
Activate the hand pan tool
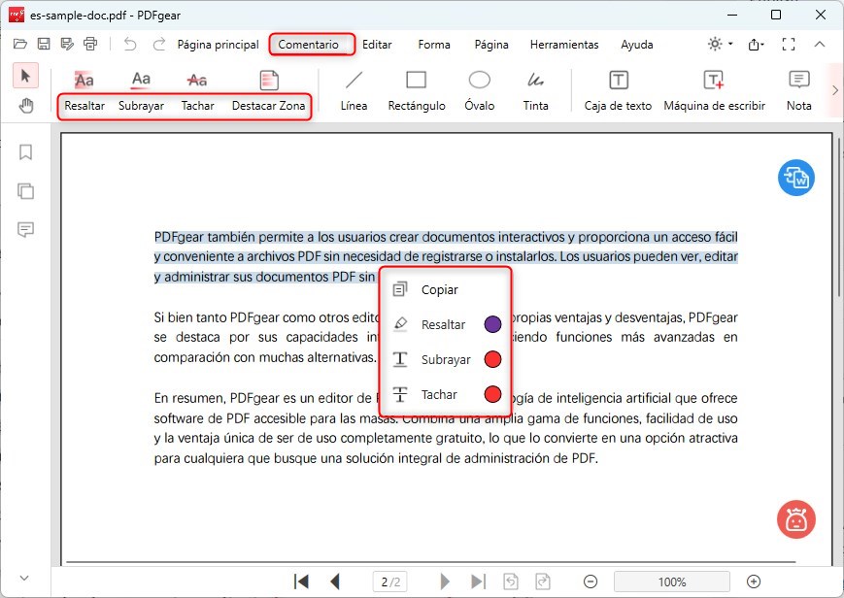tap(26, 106)
